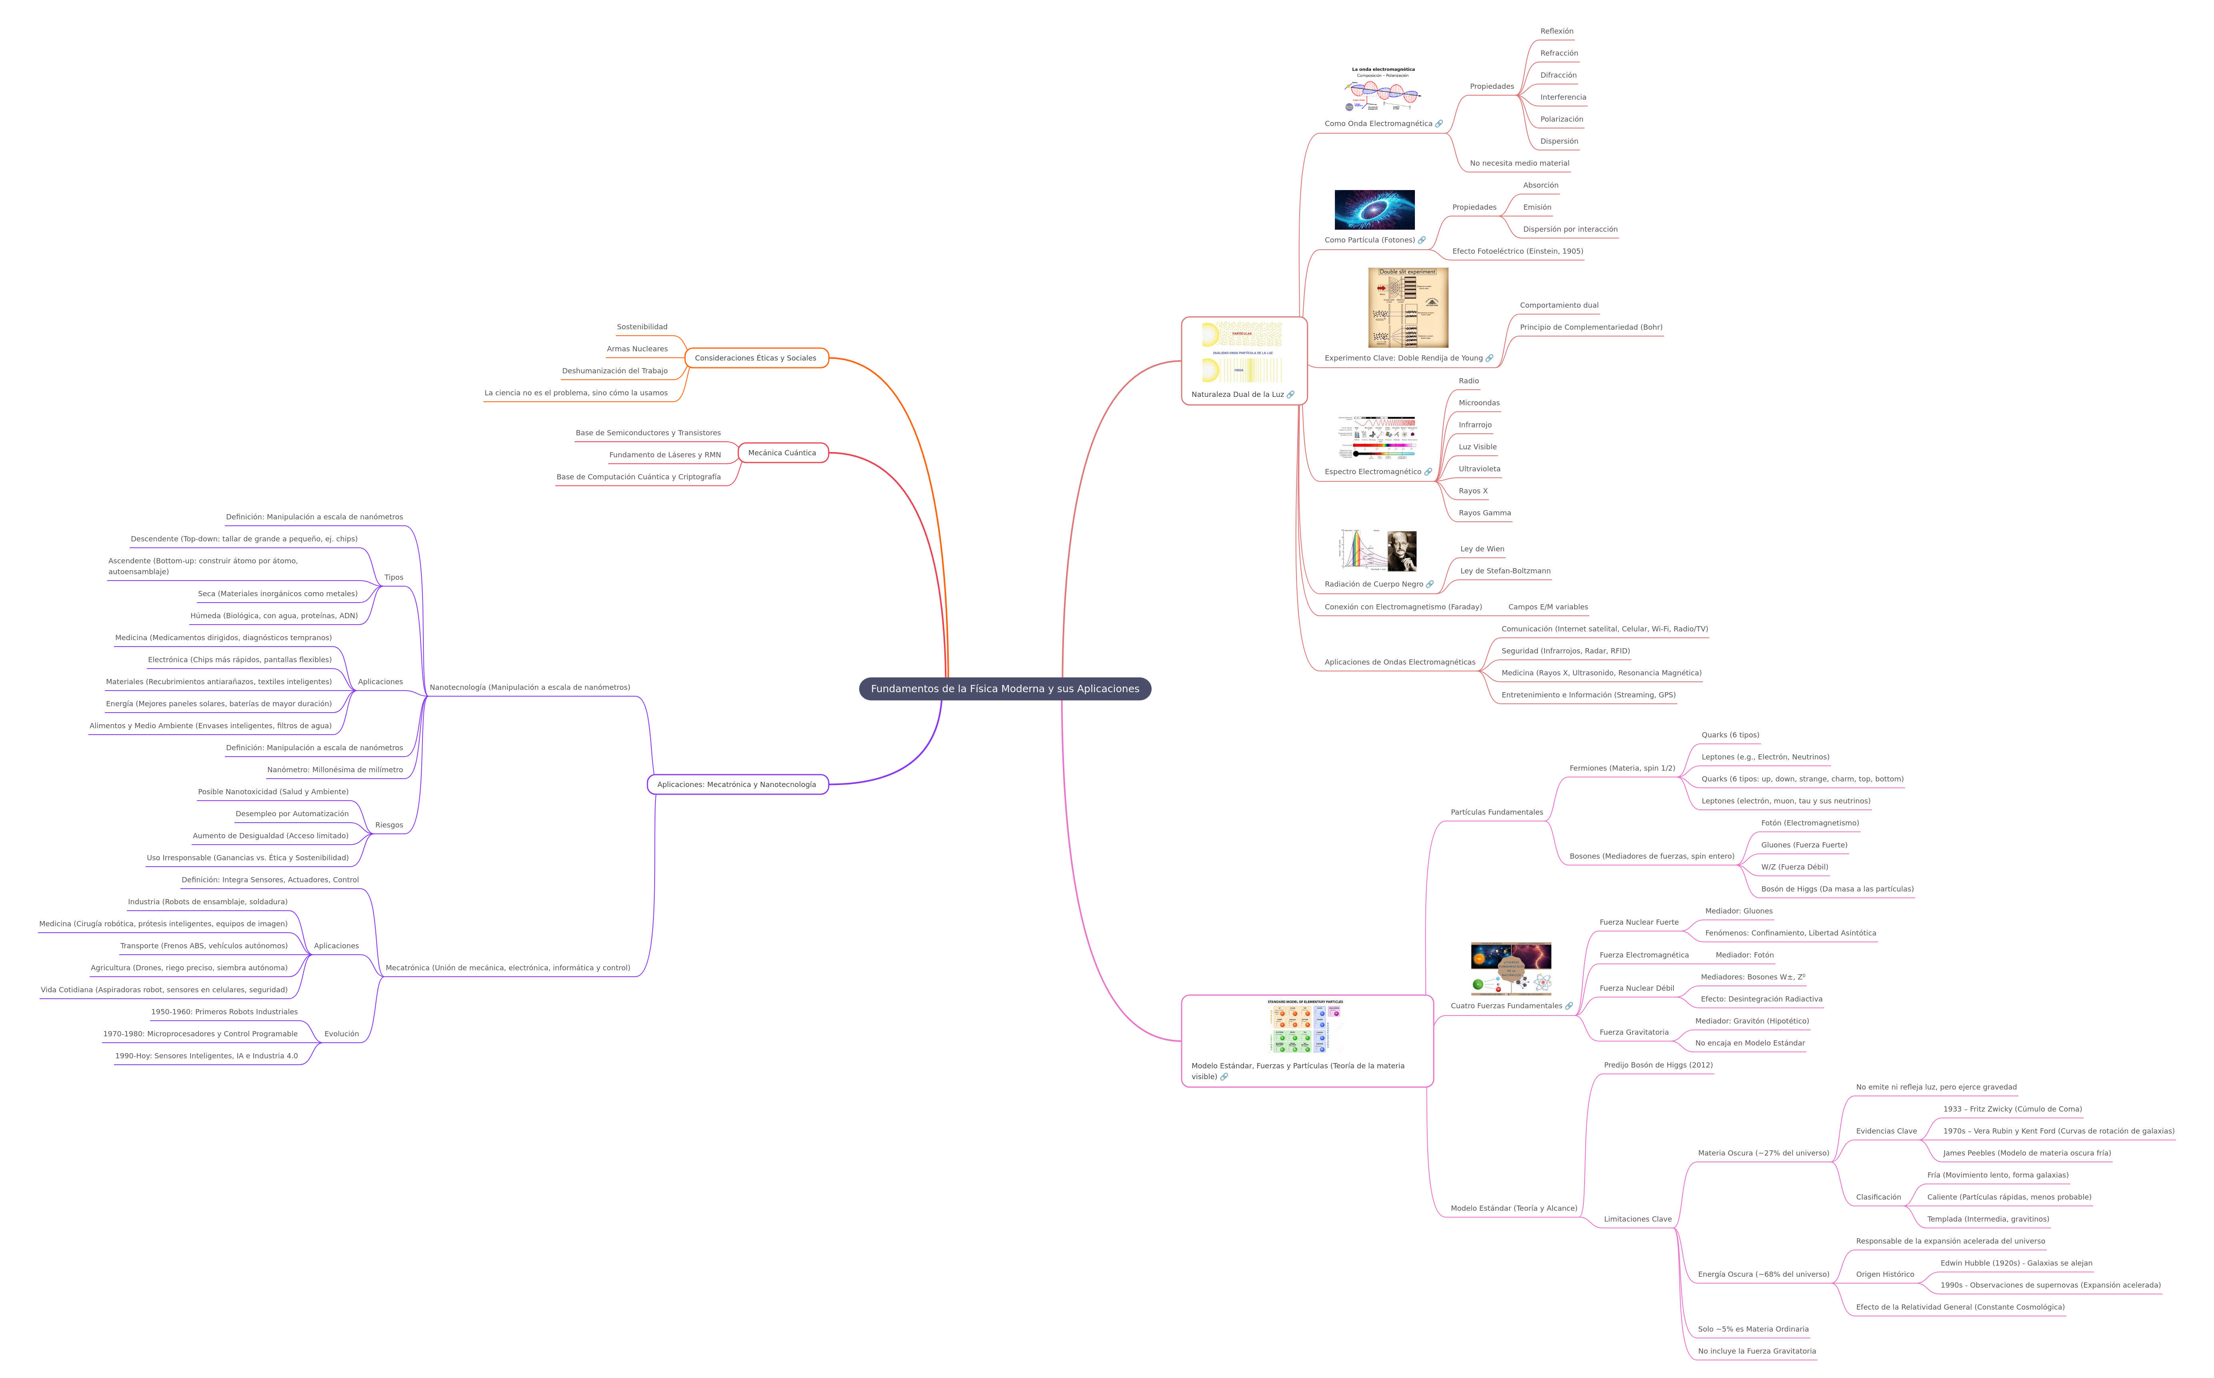2214x1378 pixels.
Task: Select the Double slit experiment picture
Action: coord(1408,307)
